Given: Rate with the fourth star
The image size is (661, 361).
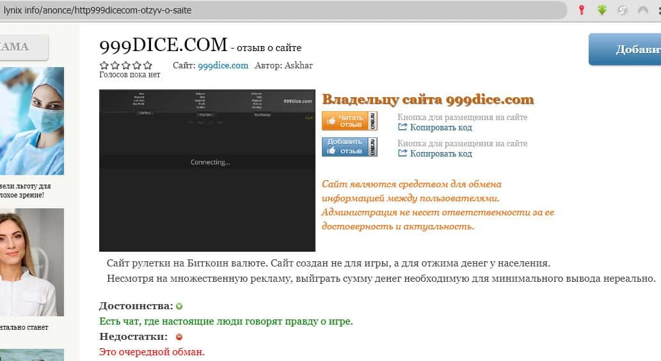Looking at the screenshot, I should pyautogui.click(x=136, y=65).
